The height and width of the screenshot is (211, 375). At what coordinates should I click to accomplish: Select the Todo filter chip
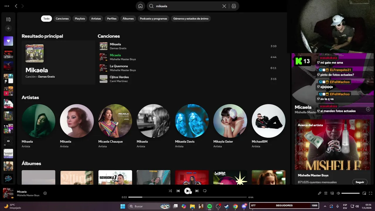tap(46, 18)
